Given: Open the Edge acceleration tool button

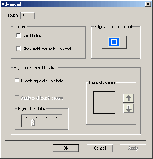Looking at the screenshot, I should click(114, 42).
